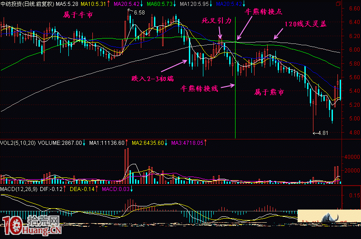Click the MA1:11136.60 volume average label
Image resolution: width=361 pixels, height=239 pixels.
pos(107,143)
